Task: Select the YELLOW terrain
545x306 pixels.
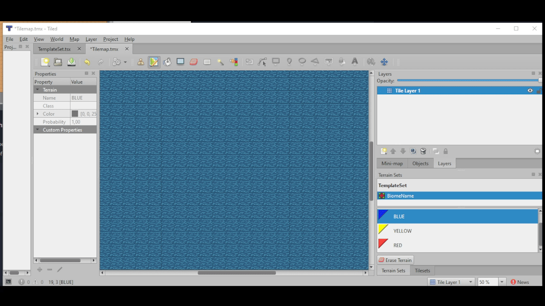Action: 402,230
